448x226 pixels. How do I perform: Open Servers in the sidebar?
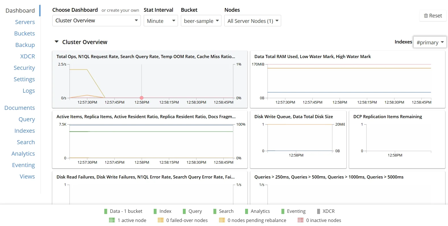tap(25, 22)
